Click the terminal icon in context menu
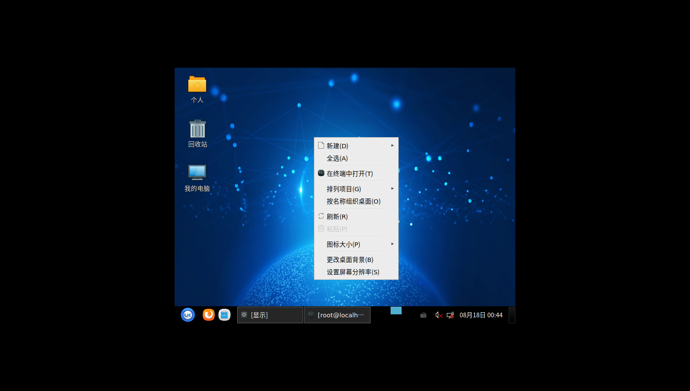The image size is (690, 391). point(321,173)
